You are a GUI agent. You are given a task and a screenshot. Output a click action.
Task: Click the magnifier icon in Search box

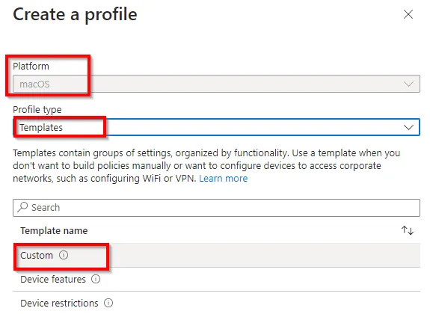point(22,207)
